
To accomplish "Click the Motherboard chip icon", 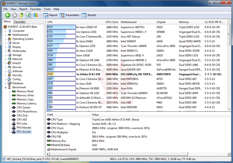I will click(x=9, y=35).
